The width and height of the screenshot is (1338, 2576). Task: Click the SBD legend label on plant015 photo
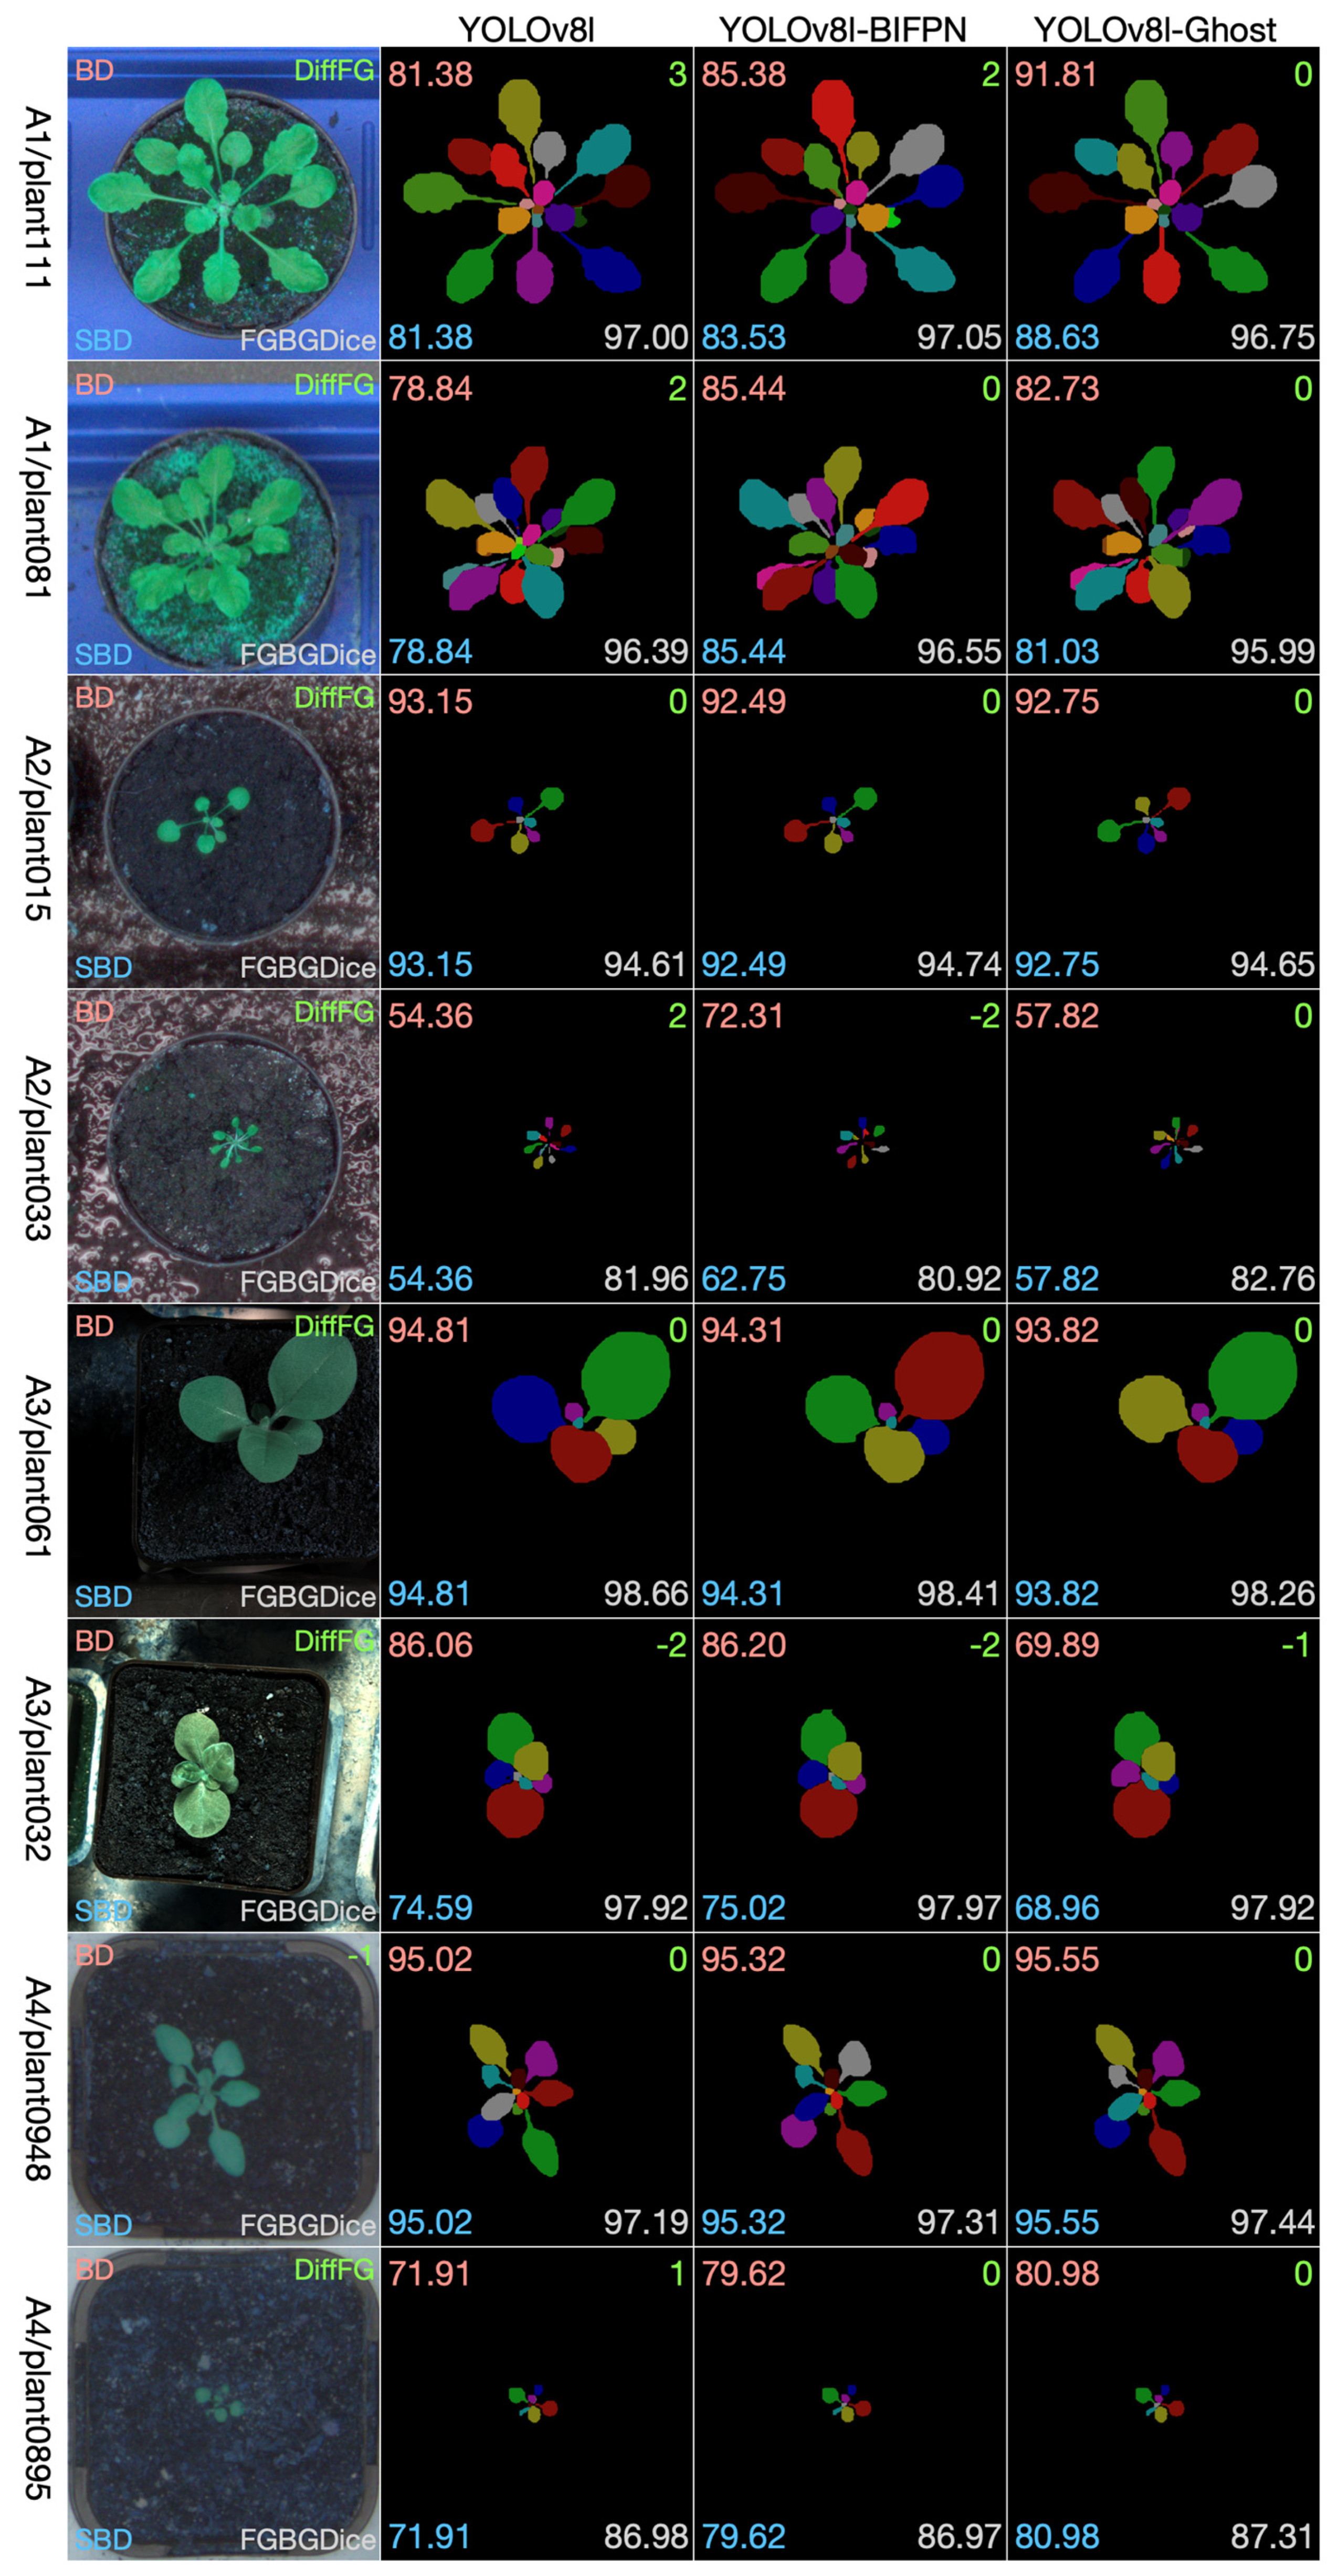[x=103, y=967]
